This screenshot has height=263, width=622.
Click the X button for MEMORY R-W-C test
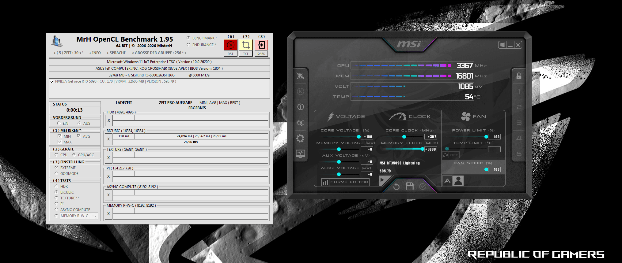point(109,214)
